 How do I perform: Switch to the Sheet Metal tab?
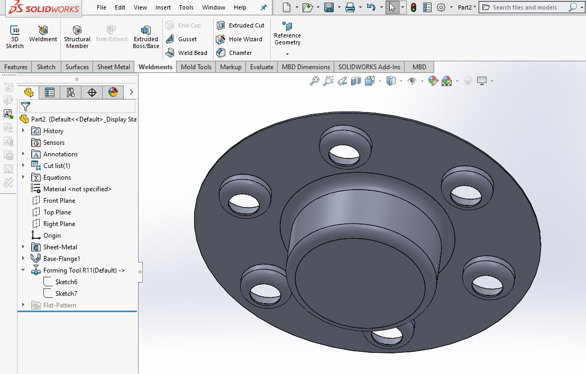[113, 67]
